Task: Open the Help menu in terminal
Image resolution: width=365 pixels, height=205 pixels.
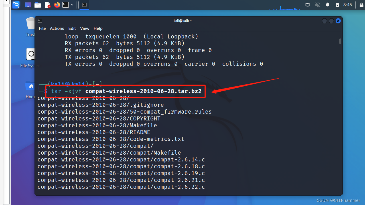Action: pos(98,28)
